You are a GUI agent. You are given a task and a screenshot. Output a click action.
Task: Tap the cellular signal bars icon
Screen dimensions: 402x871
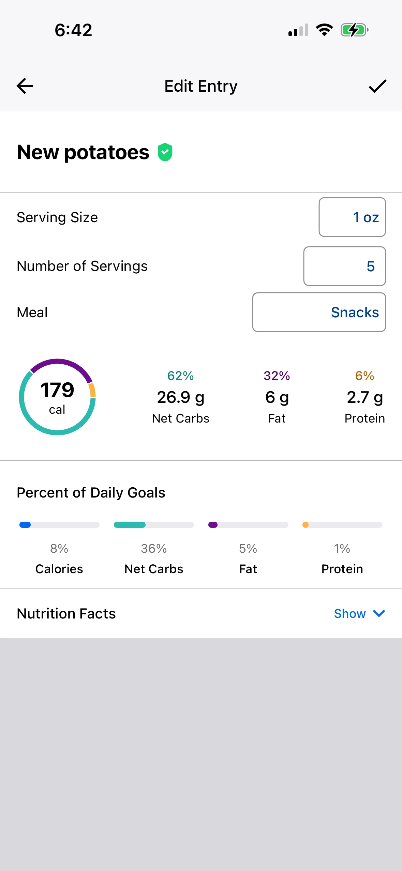coord(298,30)
